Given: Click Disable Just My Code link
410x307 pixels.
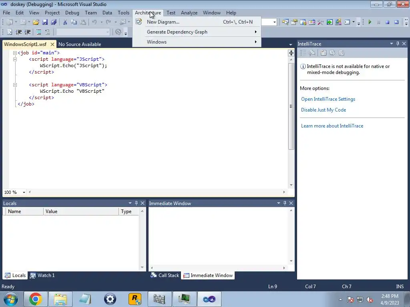Looking at the screenshot, I should (324, 110).
